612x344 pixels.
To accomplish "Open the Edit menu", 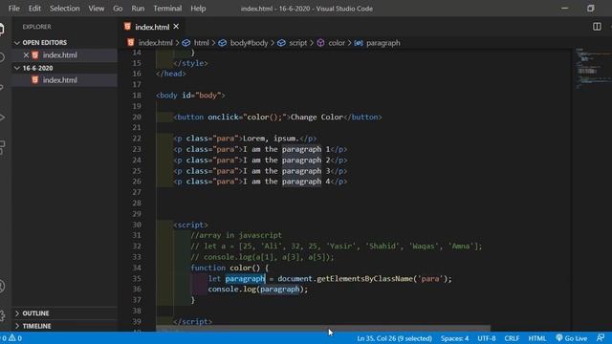I will pyautogui.click(x=34, y=9).
